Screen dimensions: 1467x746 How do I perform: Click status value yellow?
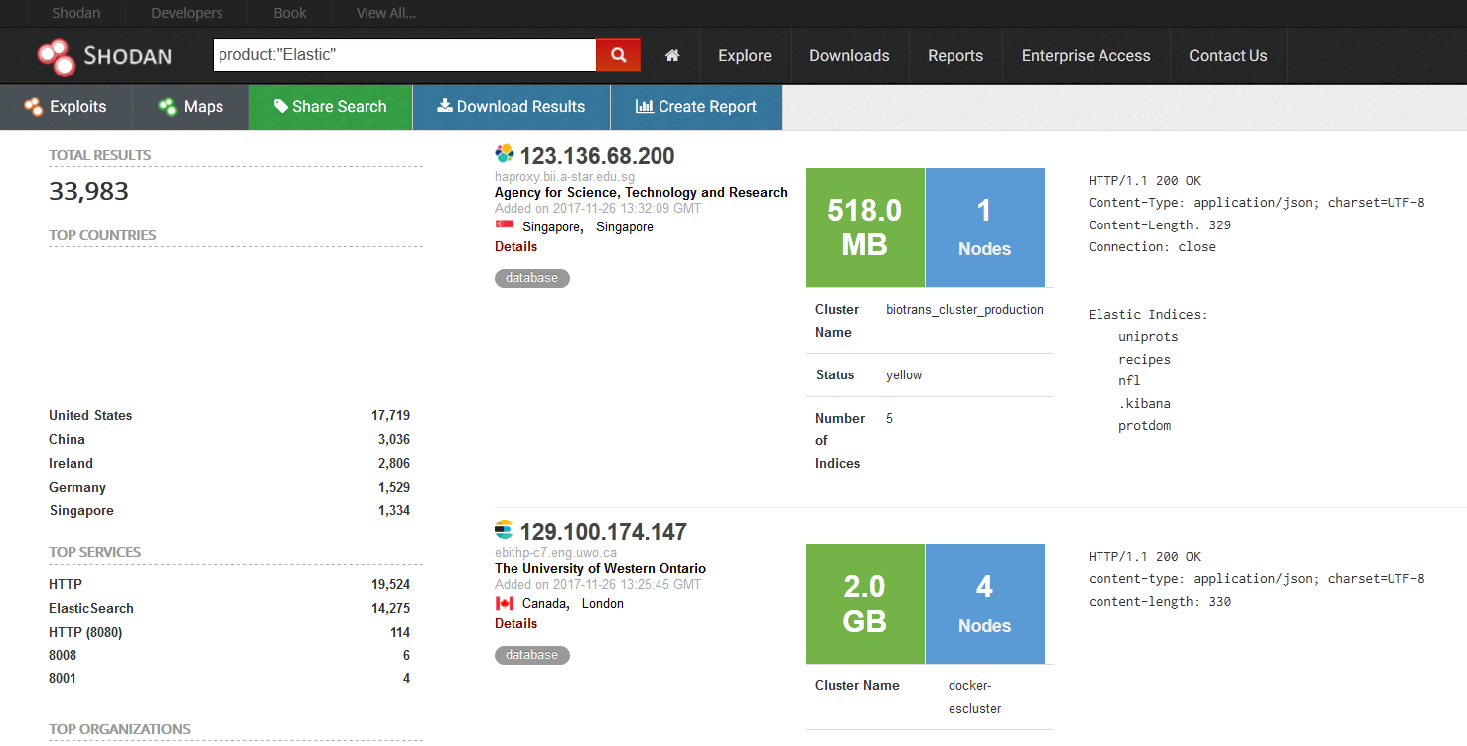904,374
